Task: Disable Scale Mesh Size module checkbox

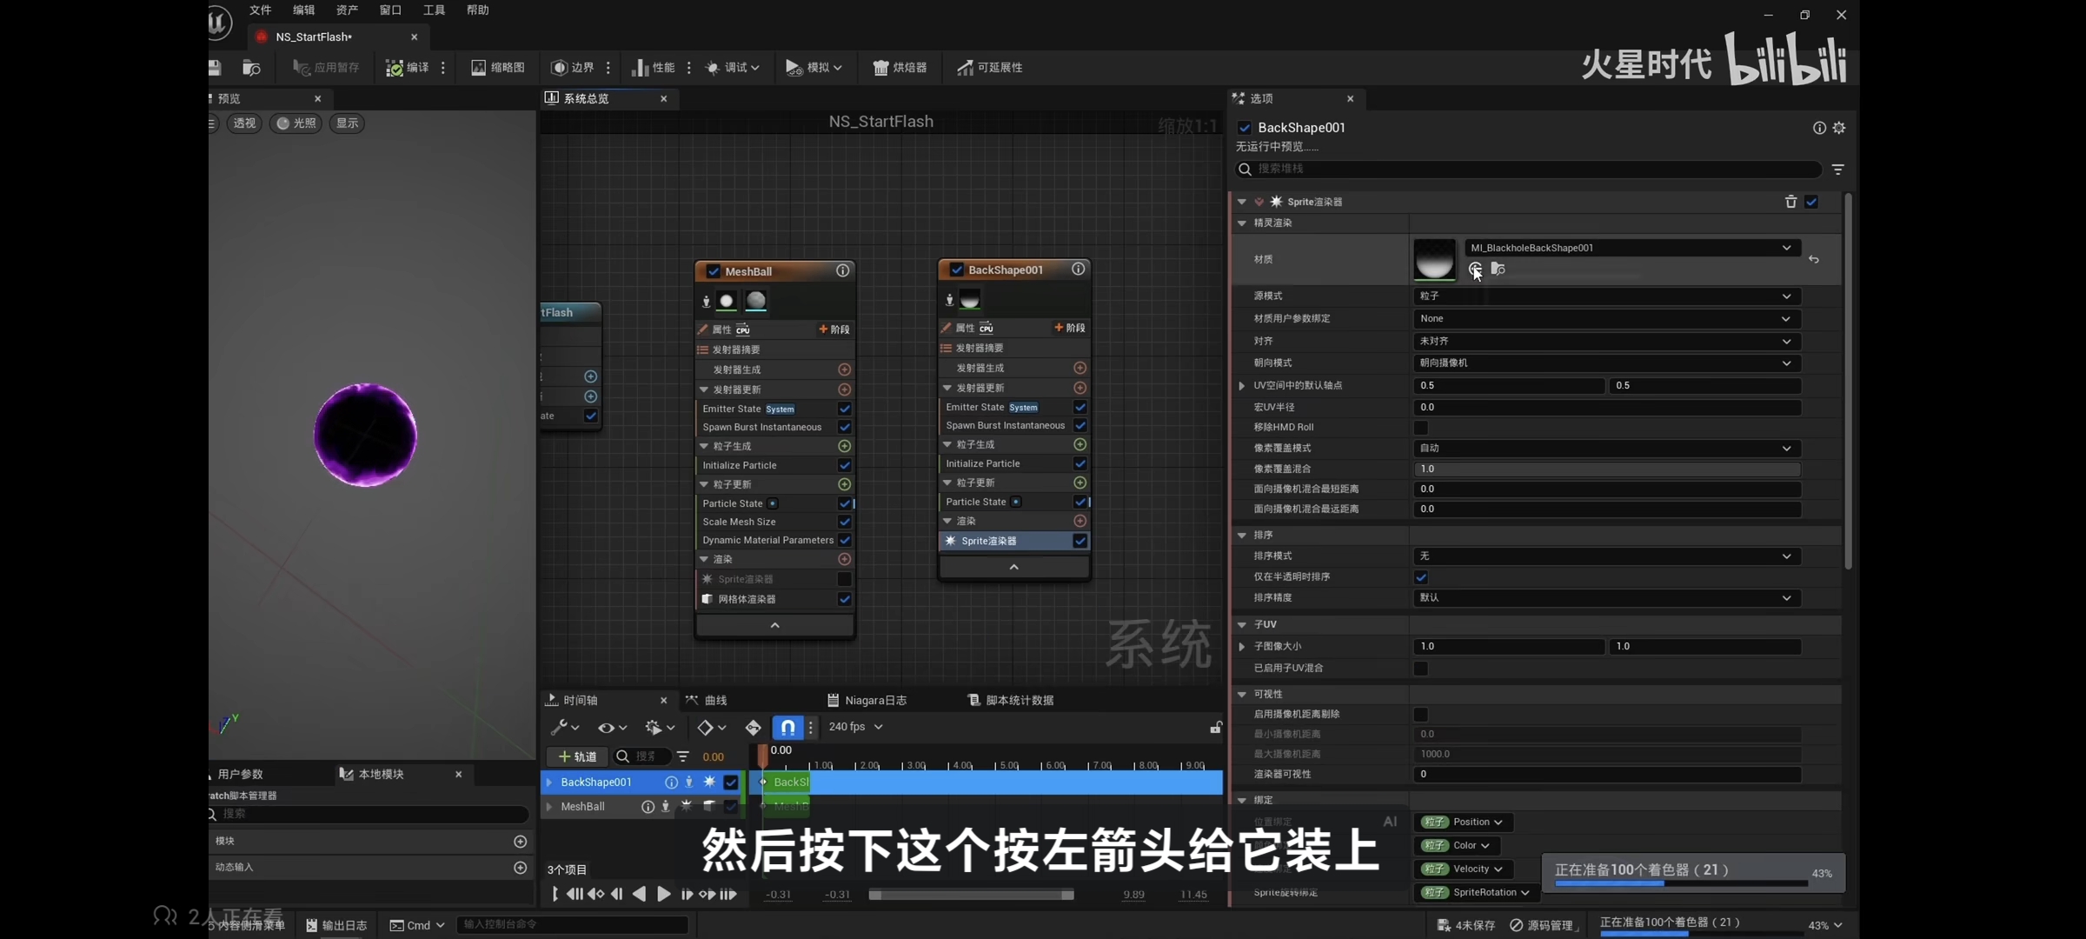Action: 844,522
